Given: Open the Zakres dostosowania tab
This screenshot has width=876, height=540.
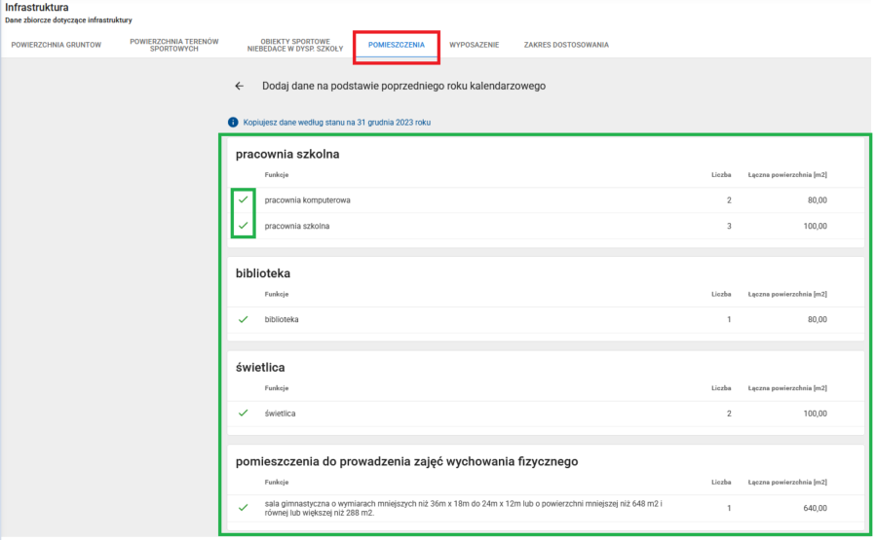Looking at the screenshot, I should click(x=566, y=45).
